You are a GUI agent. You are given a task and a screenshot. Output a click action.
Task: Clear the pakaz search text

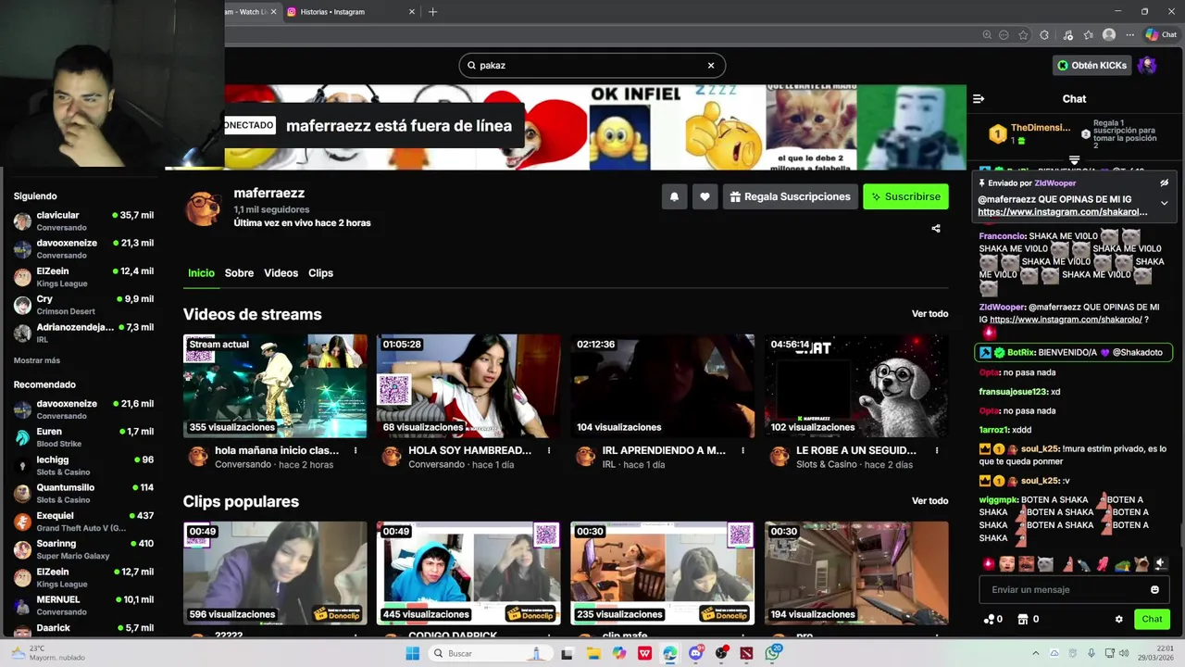[x=711, y=65]
